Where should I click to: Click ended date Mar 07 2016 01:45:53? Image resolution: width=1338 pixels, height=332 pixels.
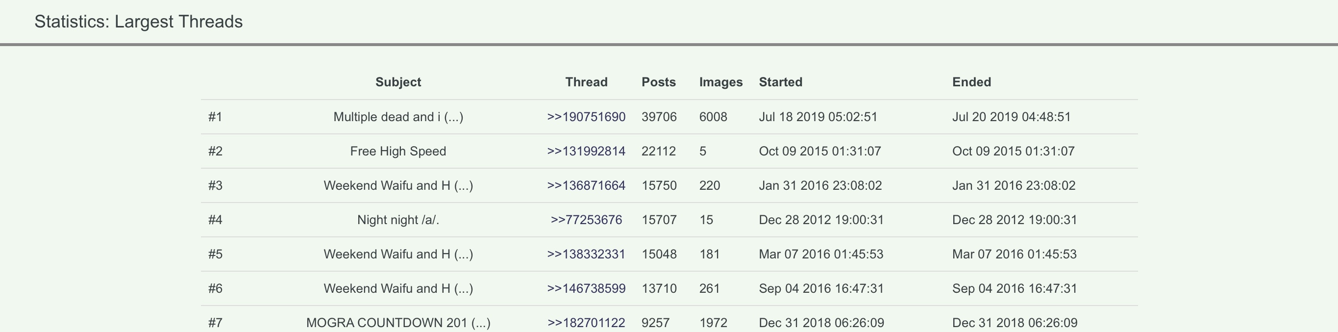pos(1015,254)
